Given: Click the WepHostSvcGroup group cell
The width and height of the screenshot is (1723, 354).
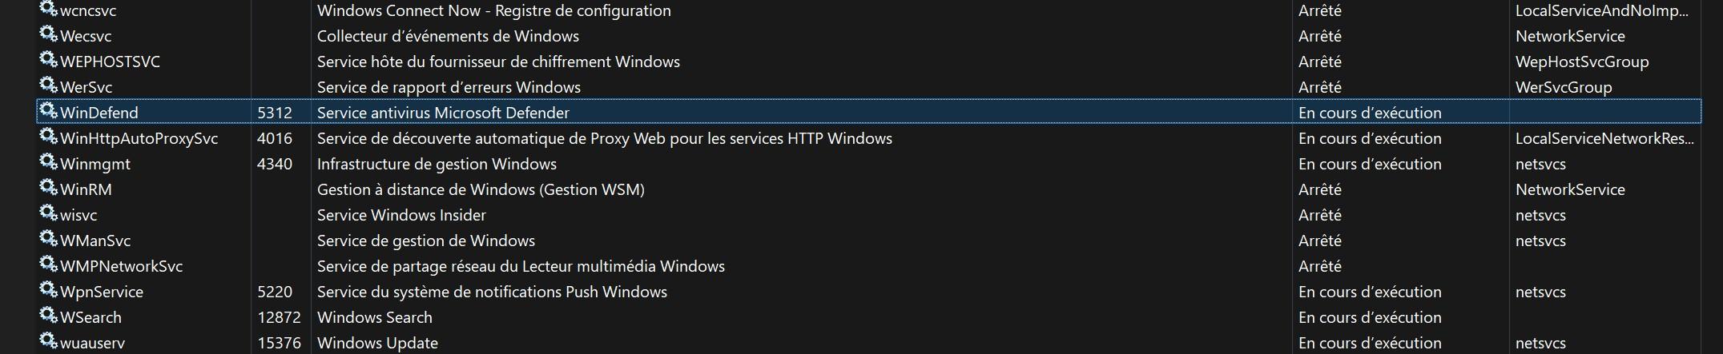Looking at the screenshot, I should [x=1582, y=62].
